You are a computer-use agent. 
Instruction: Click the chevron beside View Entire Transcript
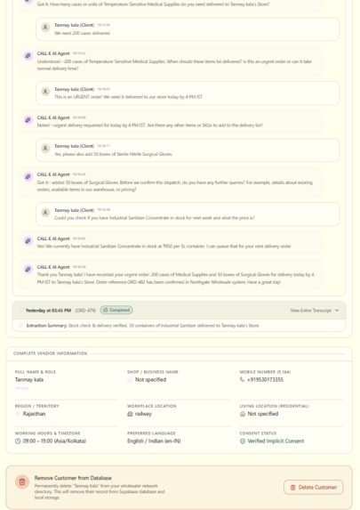click(337, 311)
